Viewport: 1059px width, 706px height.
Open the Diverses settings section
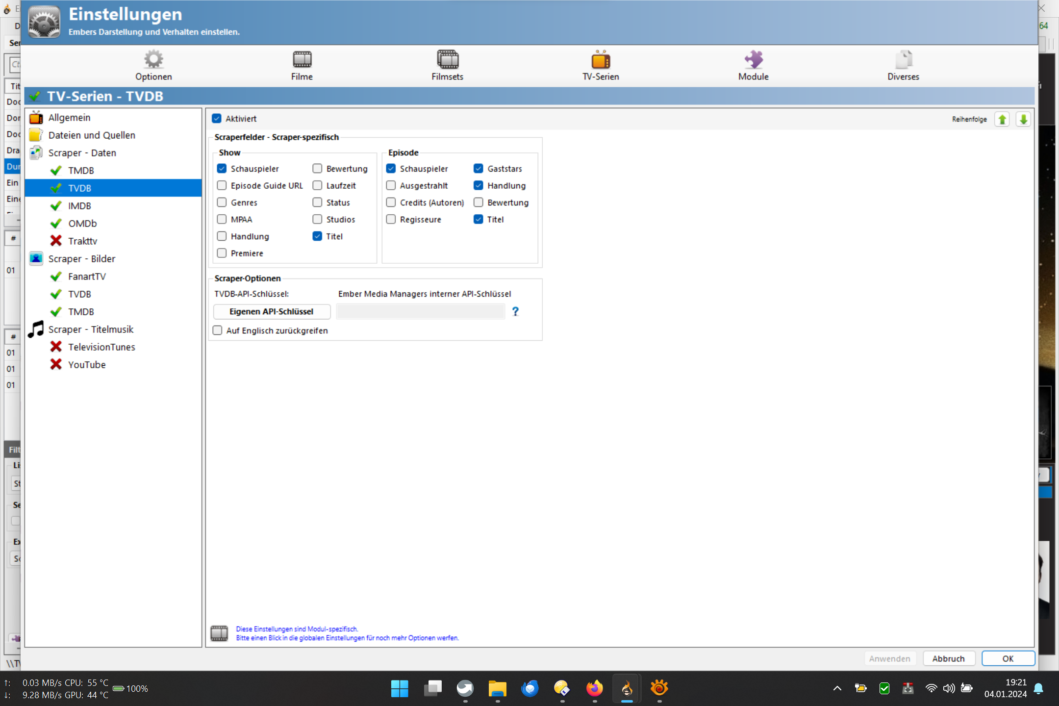[903, 65]
